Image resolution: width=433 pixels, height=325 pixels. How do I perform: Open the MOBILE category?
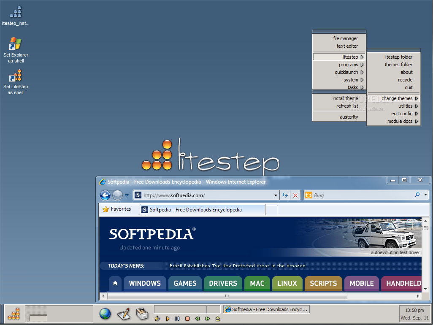362,283
